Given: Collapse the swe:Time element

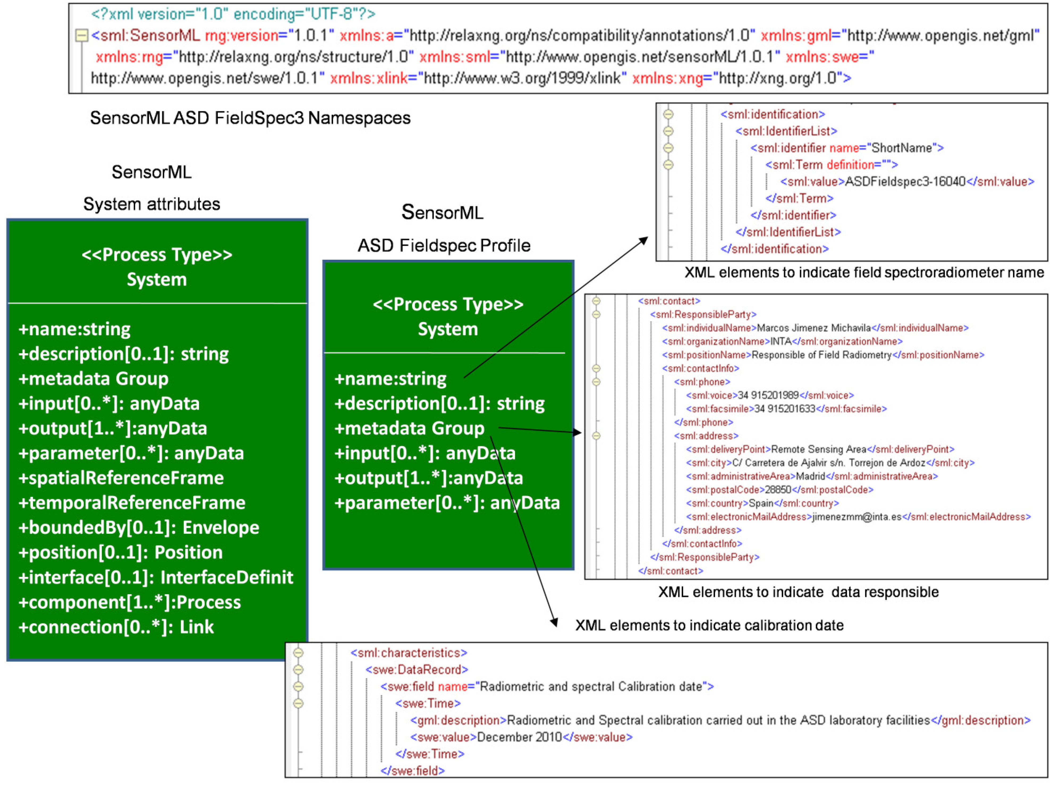Looking at the screenshot, I should coord(298,704).
